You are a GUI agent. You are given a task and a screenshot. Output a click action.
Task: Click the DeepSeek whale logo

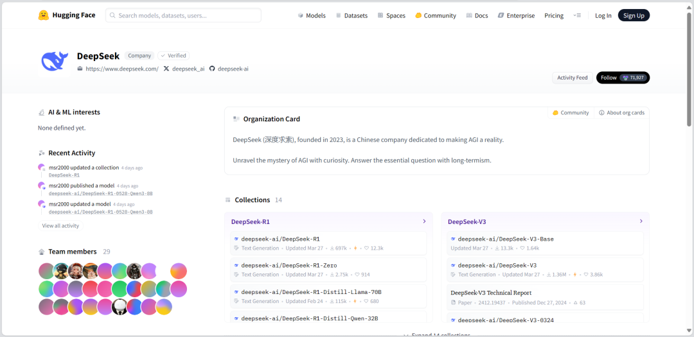tap(54, 61)
